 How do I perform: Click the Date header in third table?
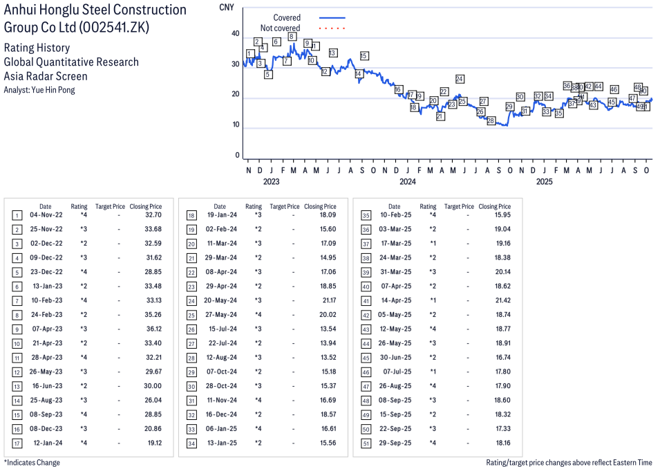coord(394,206)
